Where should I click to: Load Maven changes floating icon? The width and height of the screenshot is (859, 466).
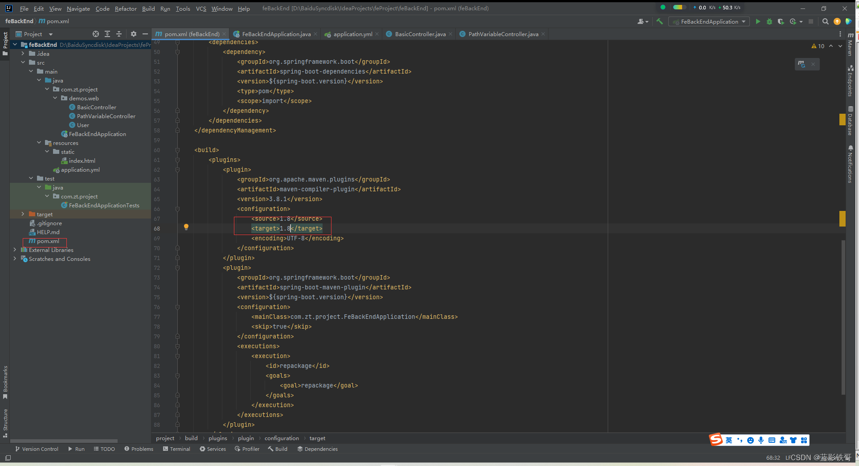pos(802,64)
